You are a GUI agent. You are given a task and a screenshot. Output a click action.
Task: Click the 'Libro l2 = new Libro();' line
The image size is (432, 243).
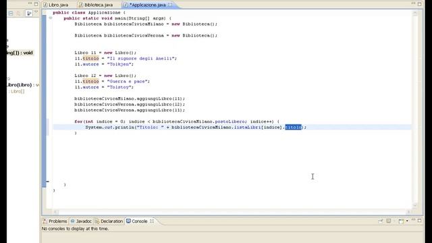pyautogui.click(x=105, y=76)
